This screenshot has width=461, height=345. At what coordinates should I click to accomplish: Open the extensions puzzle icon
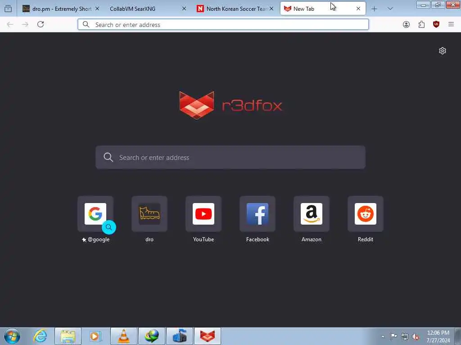[421, 24]
